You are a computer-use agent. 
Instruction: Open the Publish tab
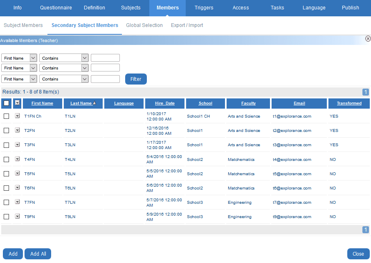point(351,8)
